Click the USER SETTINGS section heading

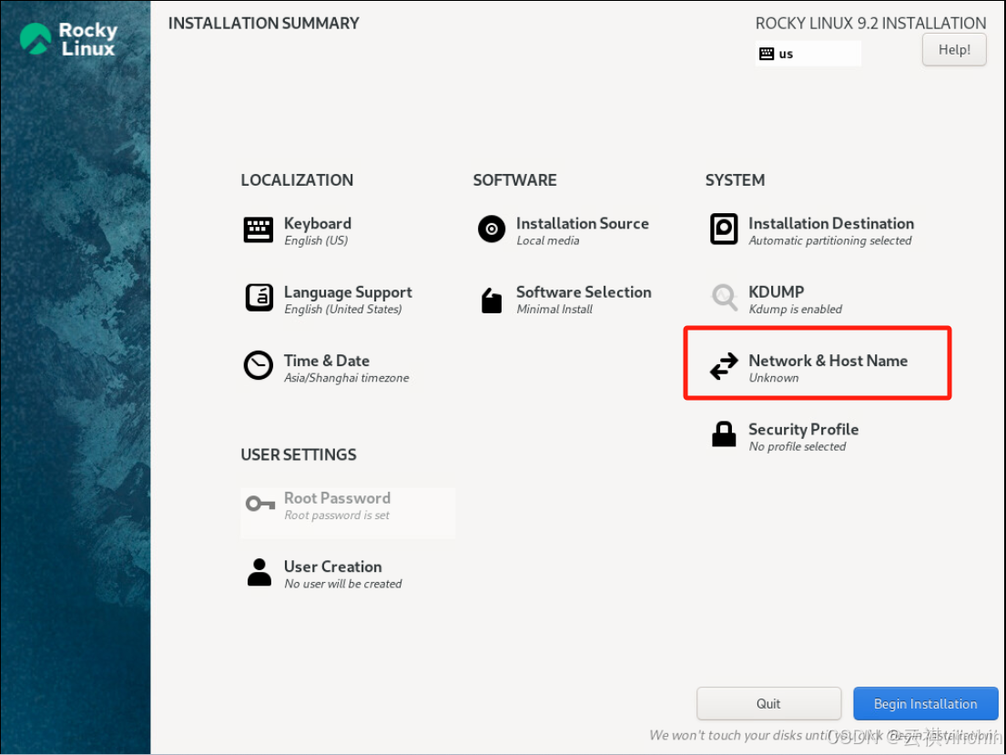299,455
